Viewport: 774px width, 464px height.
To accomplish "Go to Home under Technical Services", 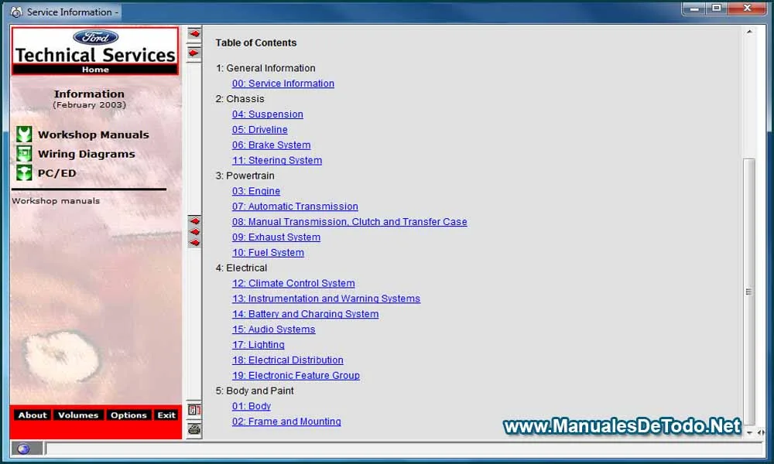I will click(x=95, y=70).
